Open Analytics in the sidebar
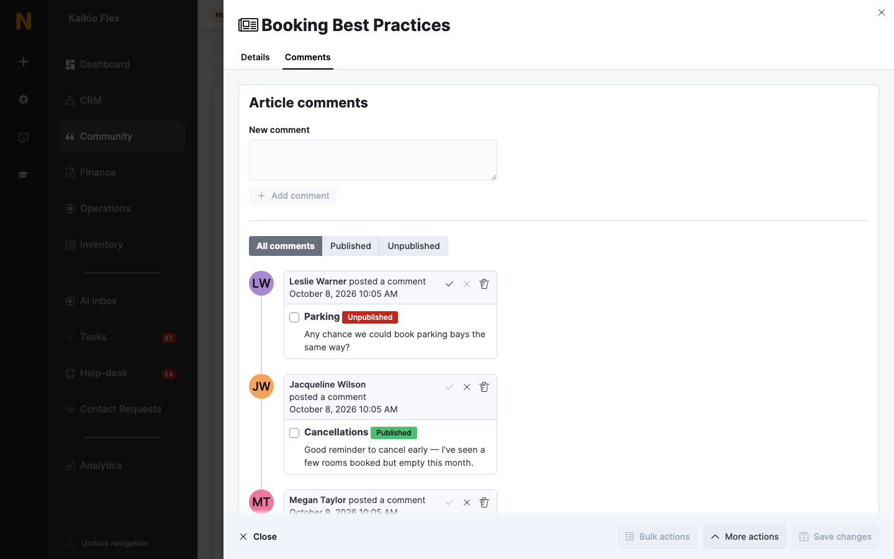894x559 pixels. (122, 466)
